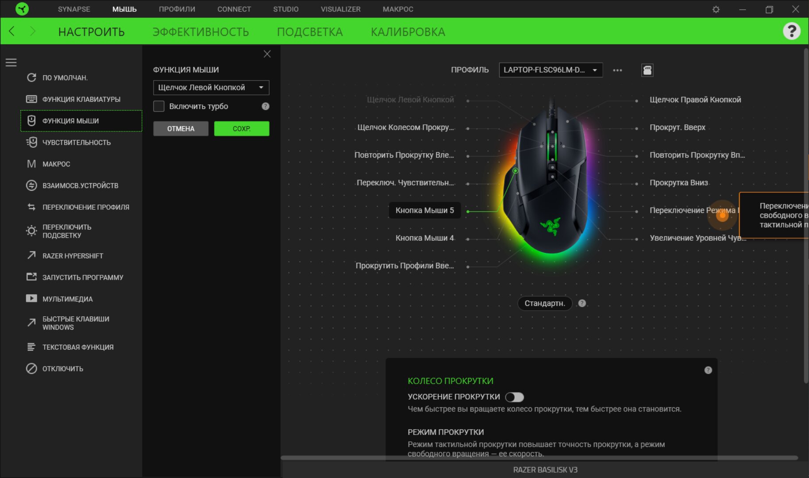Go forward with the right arrow

coord(32,31)
